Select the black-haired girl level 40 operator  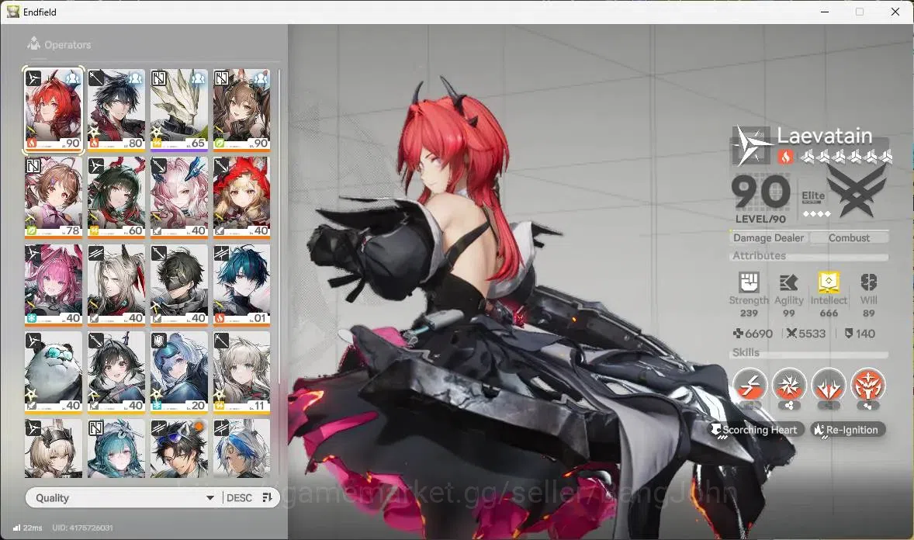point(116,372)
